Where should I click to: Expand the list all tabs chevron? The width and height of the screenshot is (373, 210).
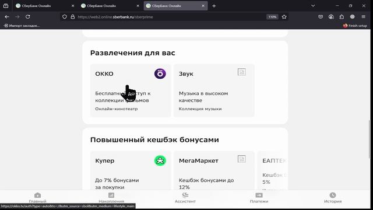point(313,6)
